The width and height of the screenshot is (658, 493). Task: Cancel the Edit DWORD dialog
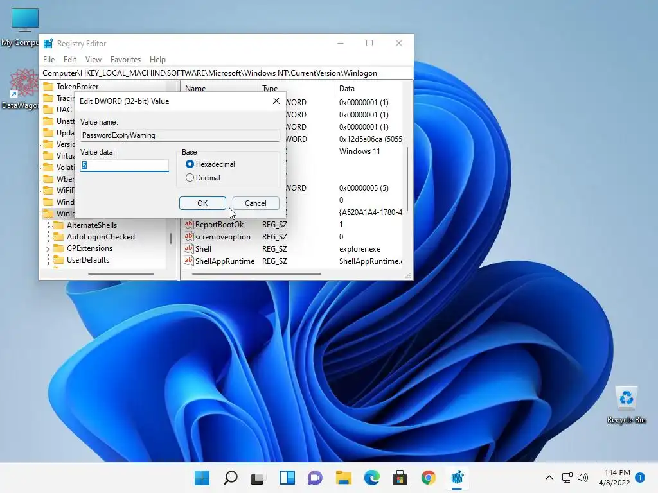[256, 203]
